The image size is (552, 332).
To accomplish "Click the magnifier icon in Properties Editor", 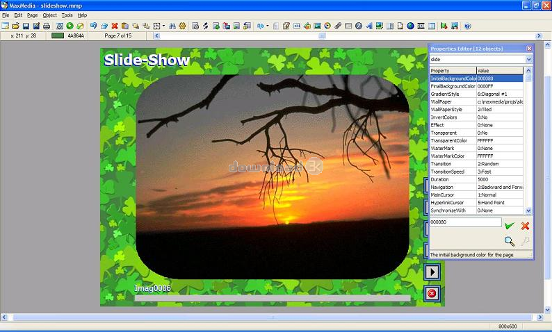I will point(510,241).
